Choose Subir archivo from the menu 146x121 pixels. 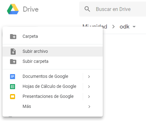[53, 52]
